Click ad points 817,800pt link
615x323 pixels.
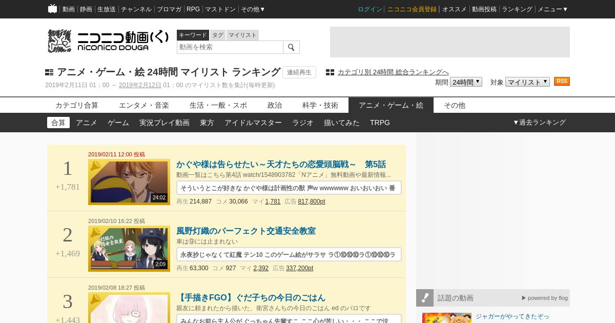click(312, 201)
